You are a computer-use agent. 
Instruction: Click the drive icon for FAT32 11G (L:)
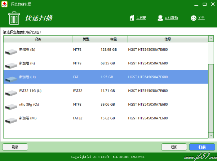pos(11,93)
